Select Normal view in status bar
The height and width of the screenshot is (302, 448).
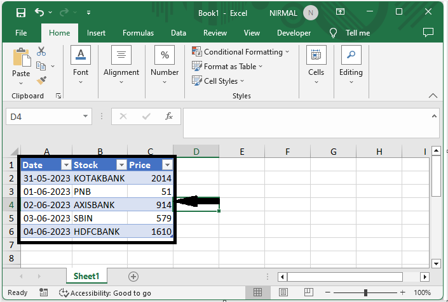(x=257, y=292)
